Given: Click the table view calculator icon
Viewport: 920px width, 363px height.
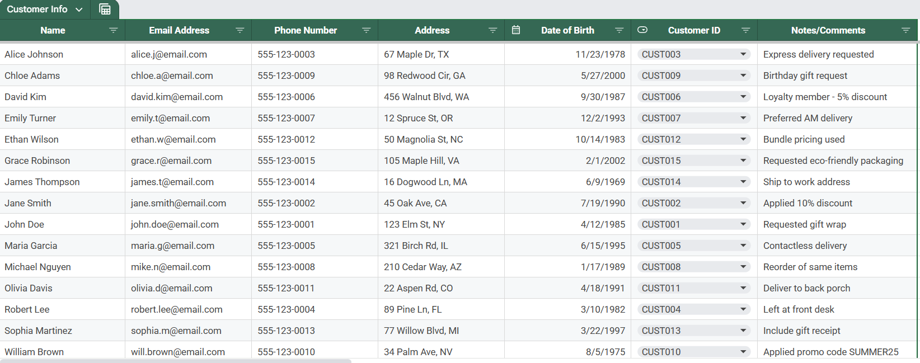Looking at the screenshot, I should click(105, 9).
